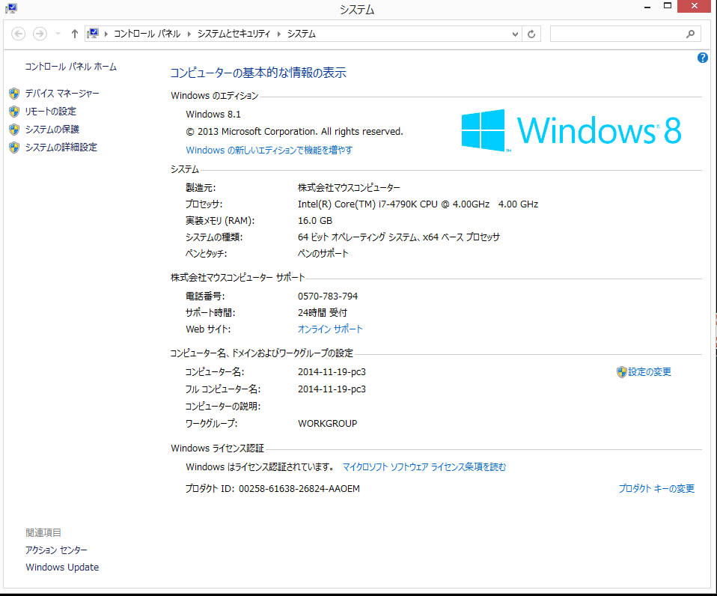Close the システム window
Screen dimensions: 717x596
(694, 6)
